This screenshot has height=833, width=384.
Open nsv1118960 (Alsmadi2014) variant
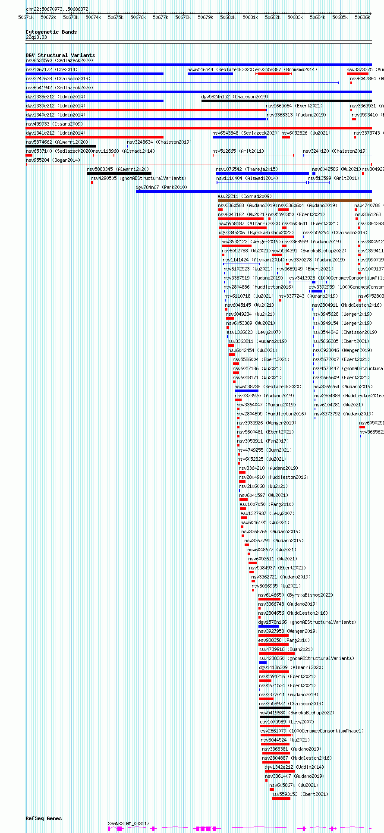click(x=124, y=151)
